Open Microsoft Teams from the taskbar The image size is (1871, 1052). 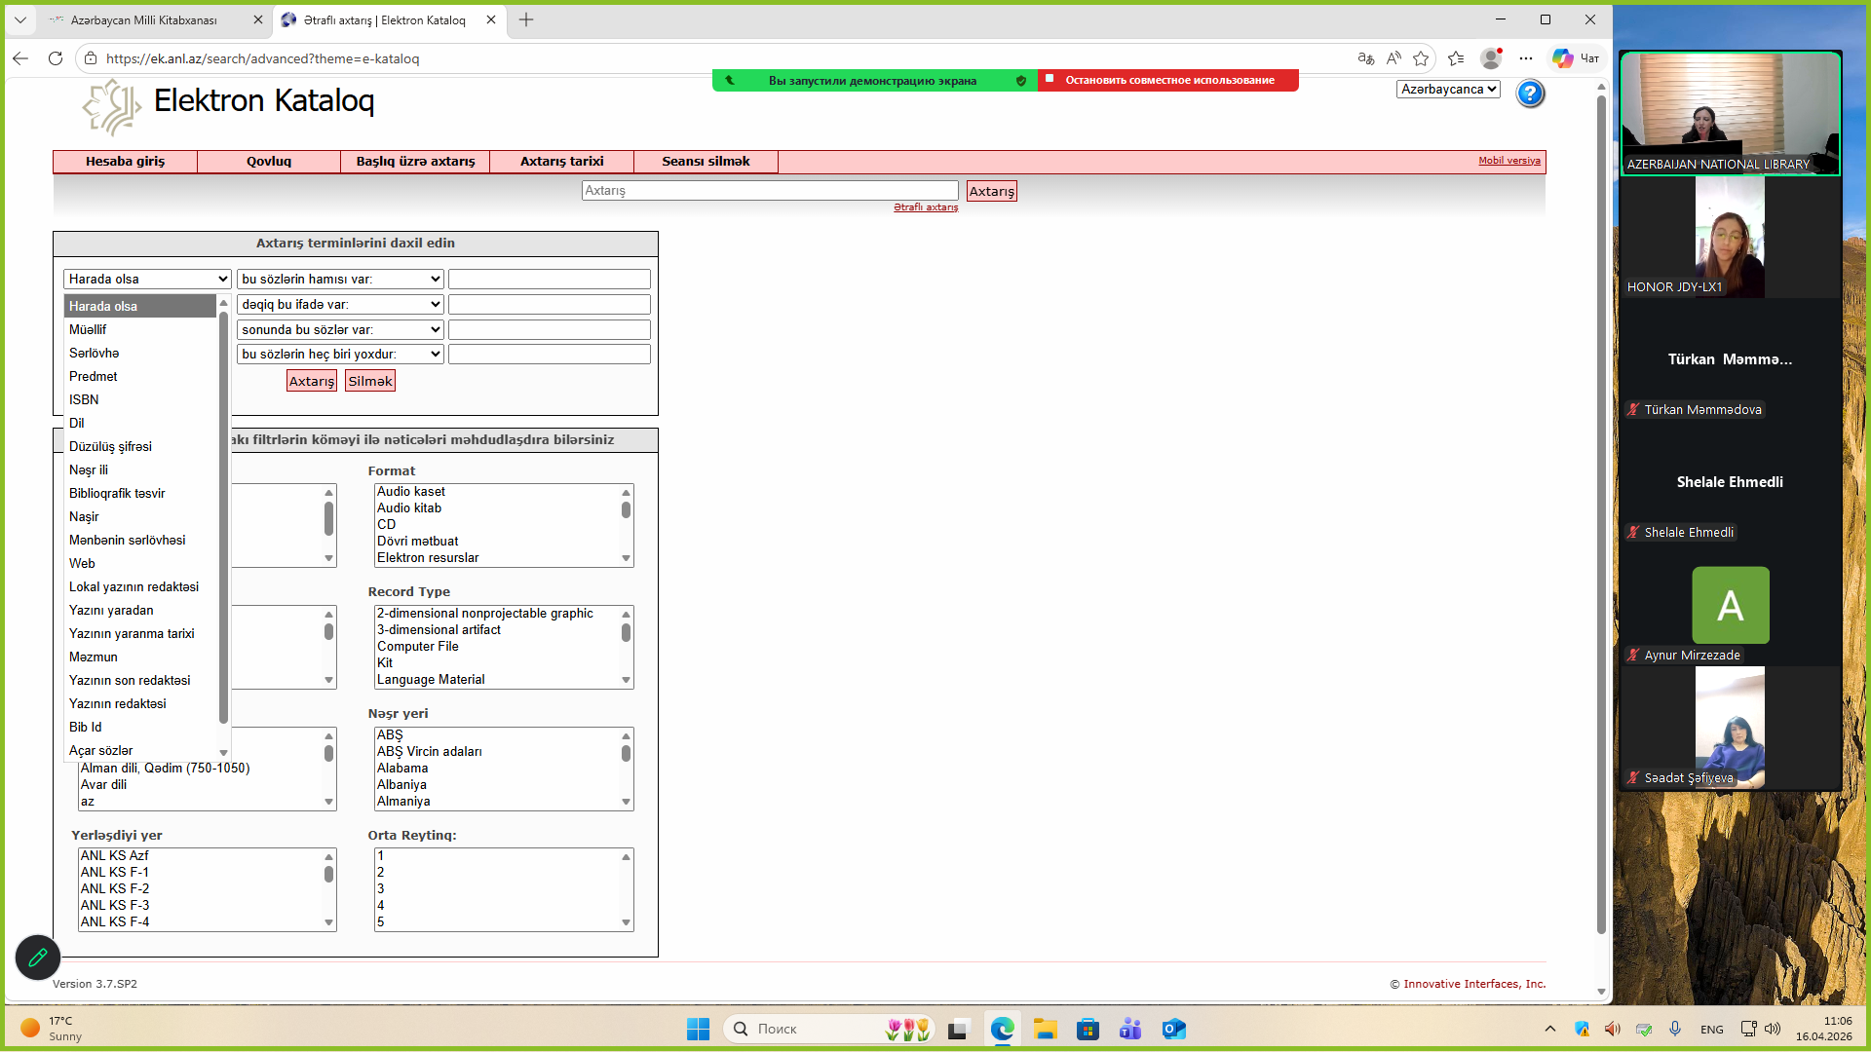pos(1130,1029)
